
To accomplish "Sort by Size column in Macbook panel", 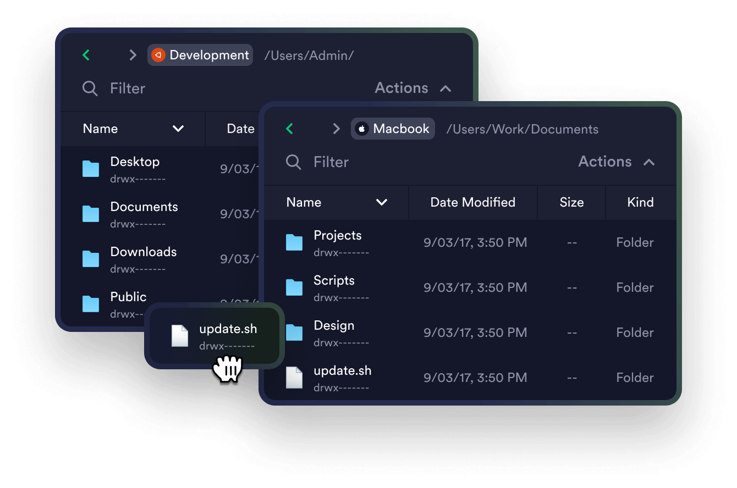I will 571,202.
